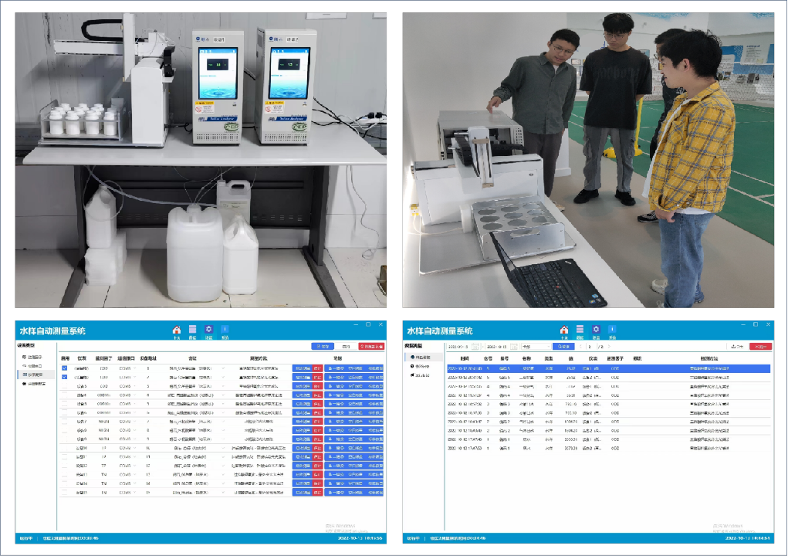Open the start date calendar picker icon

point(476,347)
